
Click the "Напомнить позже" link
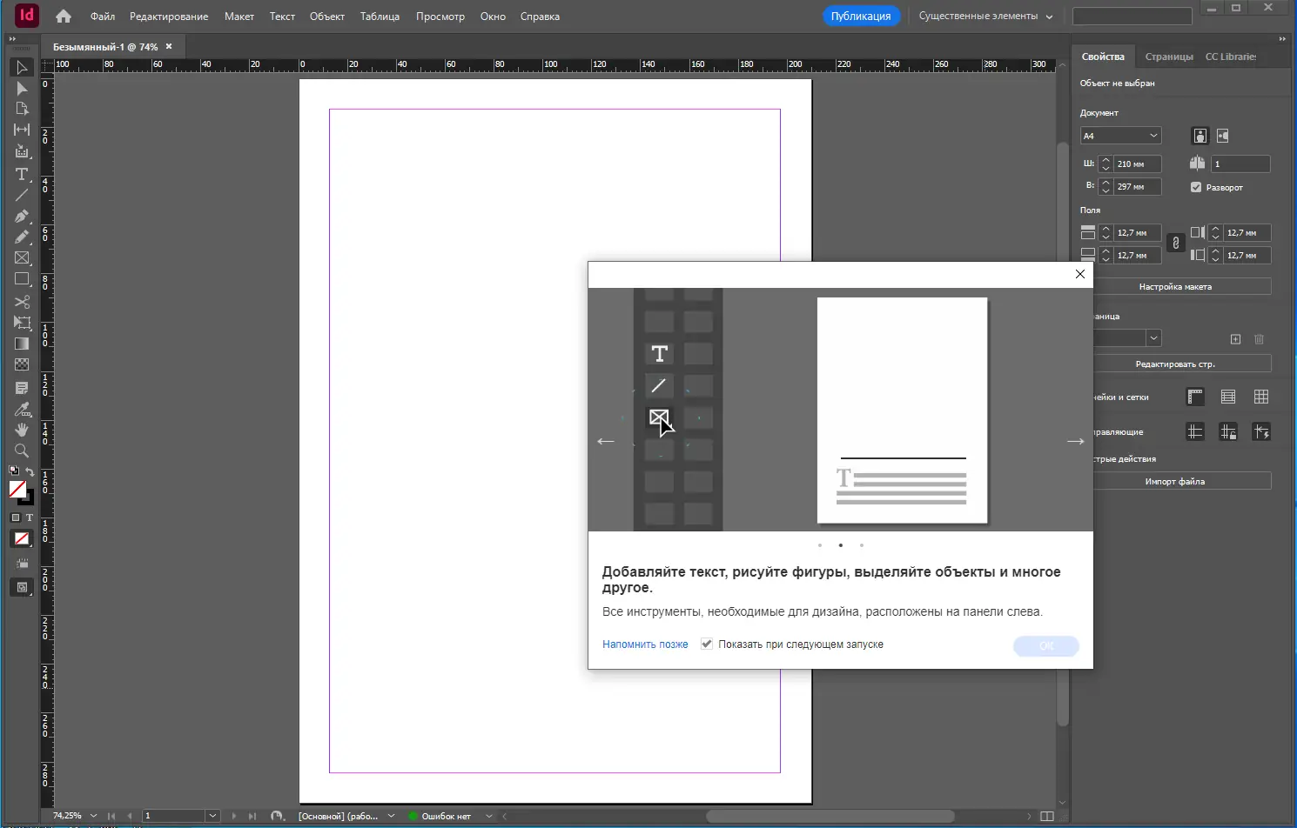(x=645, y=644)
